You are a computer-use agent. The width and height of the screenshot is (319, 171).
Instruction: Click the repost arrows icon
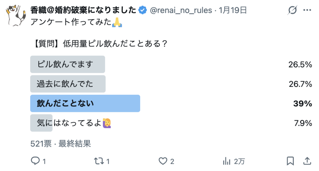pyautogui.click(x=98, y=161)
